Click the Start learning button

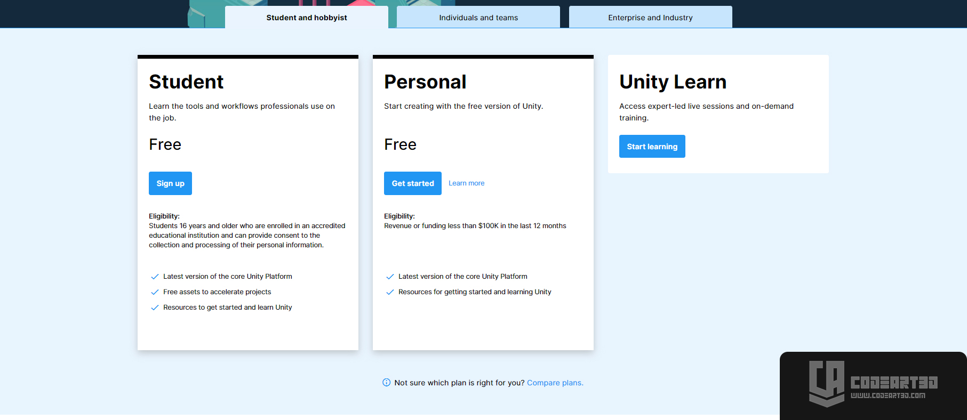tap(652, 147)
